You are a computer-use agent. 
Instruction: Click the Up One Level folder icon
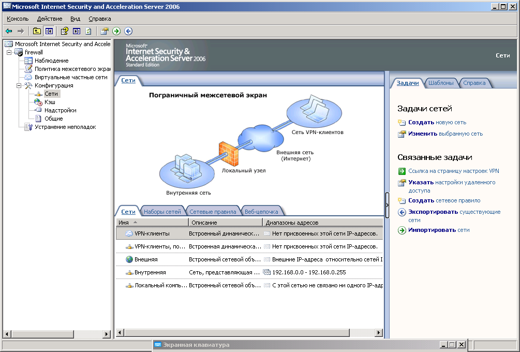(x=37, y=31)
